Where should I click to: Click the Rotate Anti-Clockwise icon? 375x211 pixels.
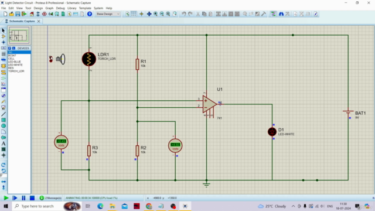coord(4,171)
